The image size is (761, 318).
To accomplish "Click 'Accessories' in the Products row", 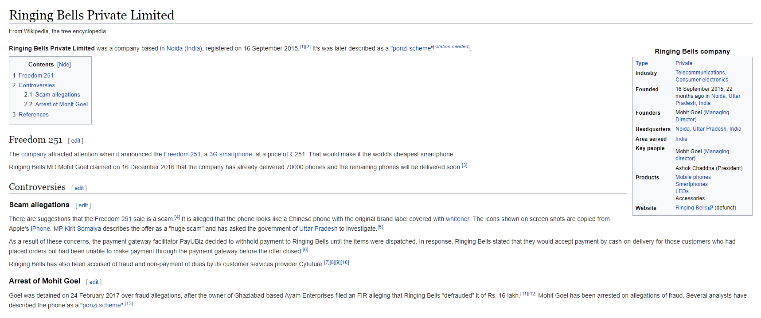I will (690, 199).
